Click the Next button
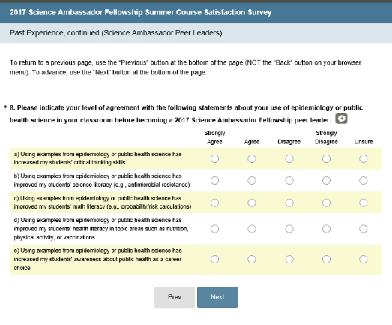This screenshot has height=325, width=392. (217, 297)
